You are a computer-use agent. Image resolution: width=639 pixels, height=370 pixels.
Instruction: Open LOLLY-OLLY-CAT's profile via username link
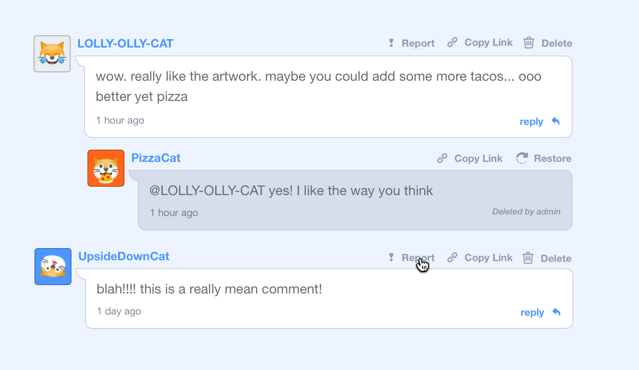coord(125,43)
